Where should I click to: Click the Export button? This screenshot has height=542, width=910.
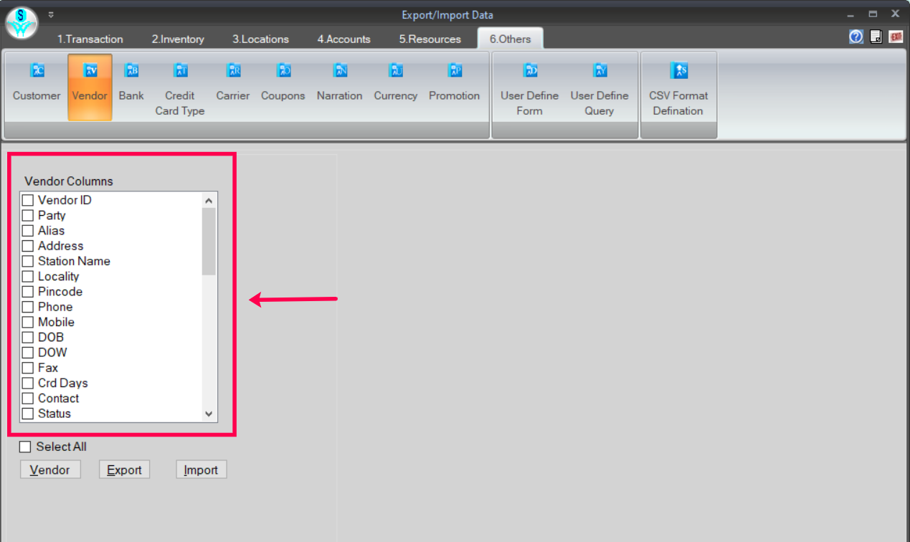point(124,470)
